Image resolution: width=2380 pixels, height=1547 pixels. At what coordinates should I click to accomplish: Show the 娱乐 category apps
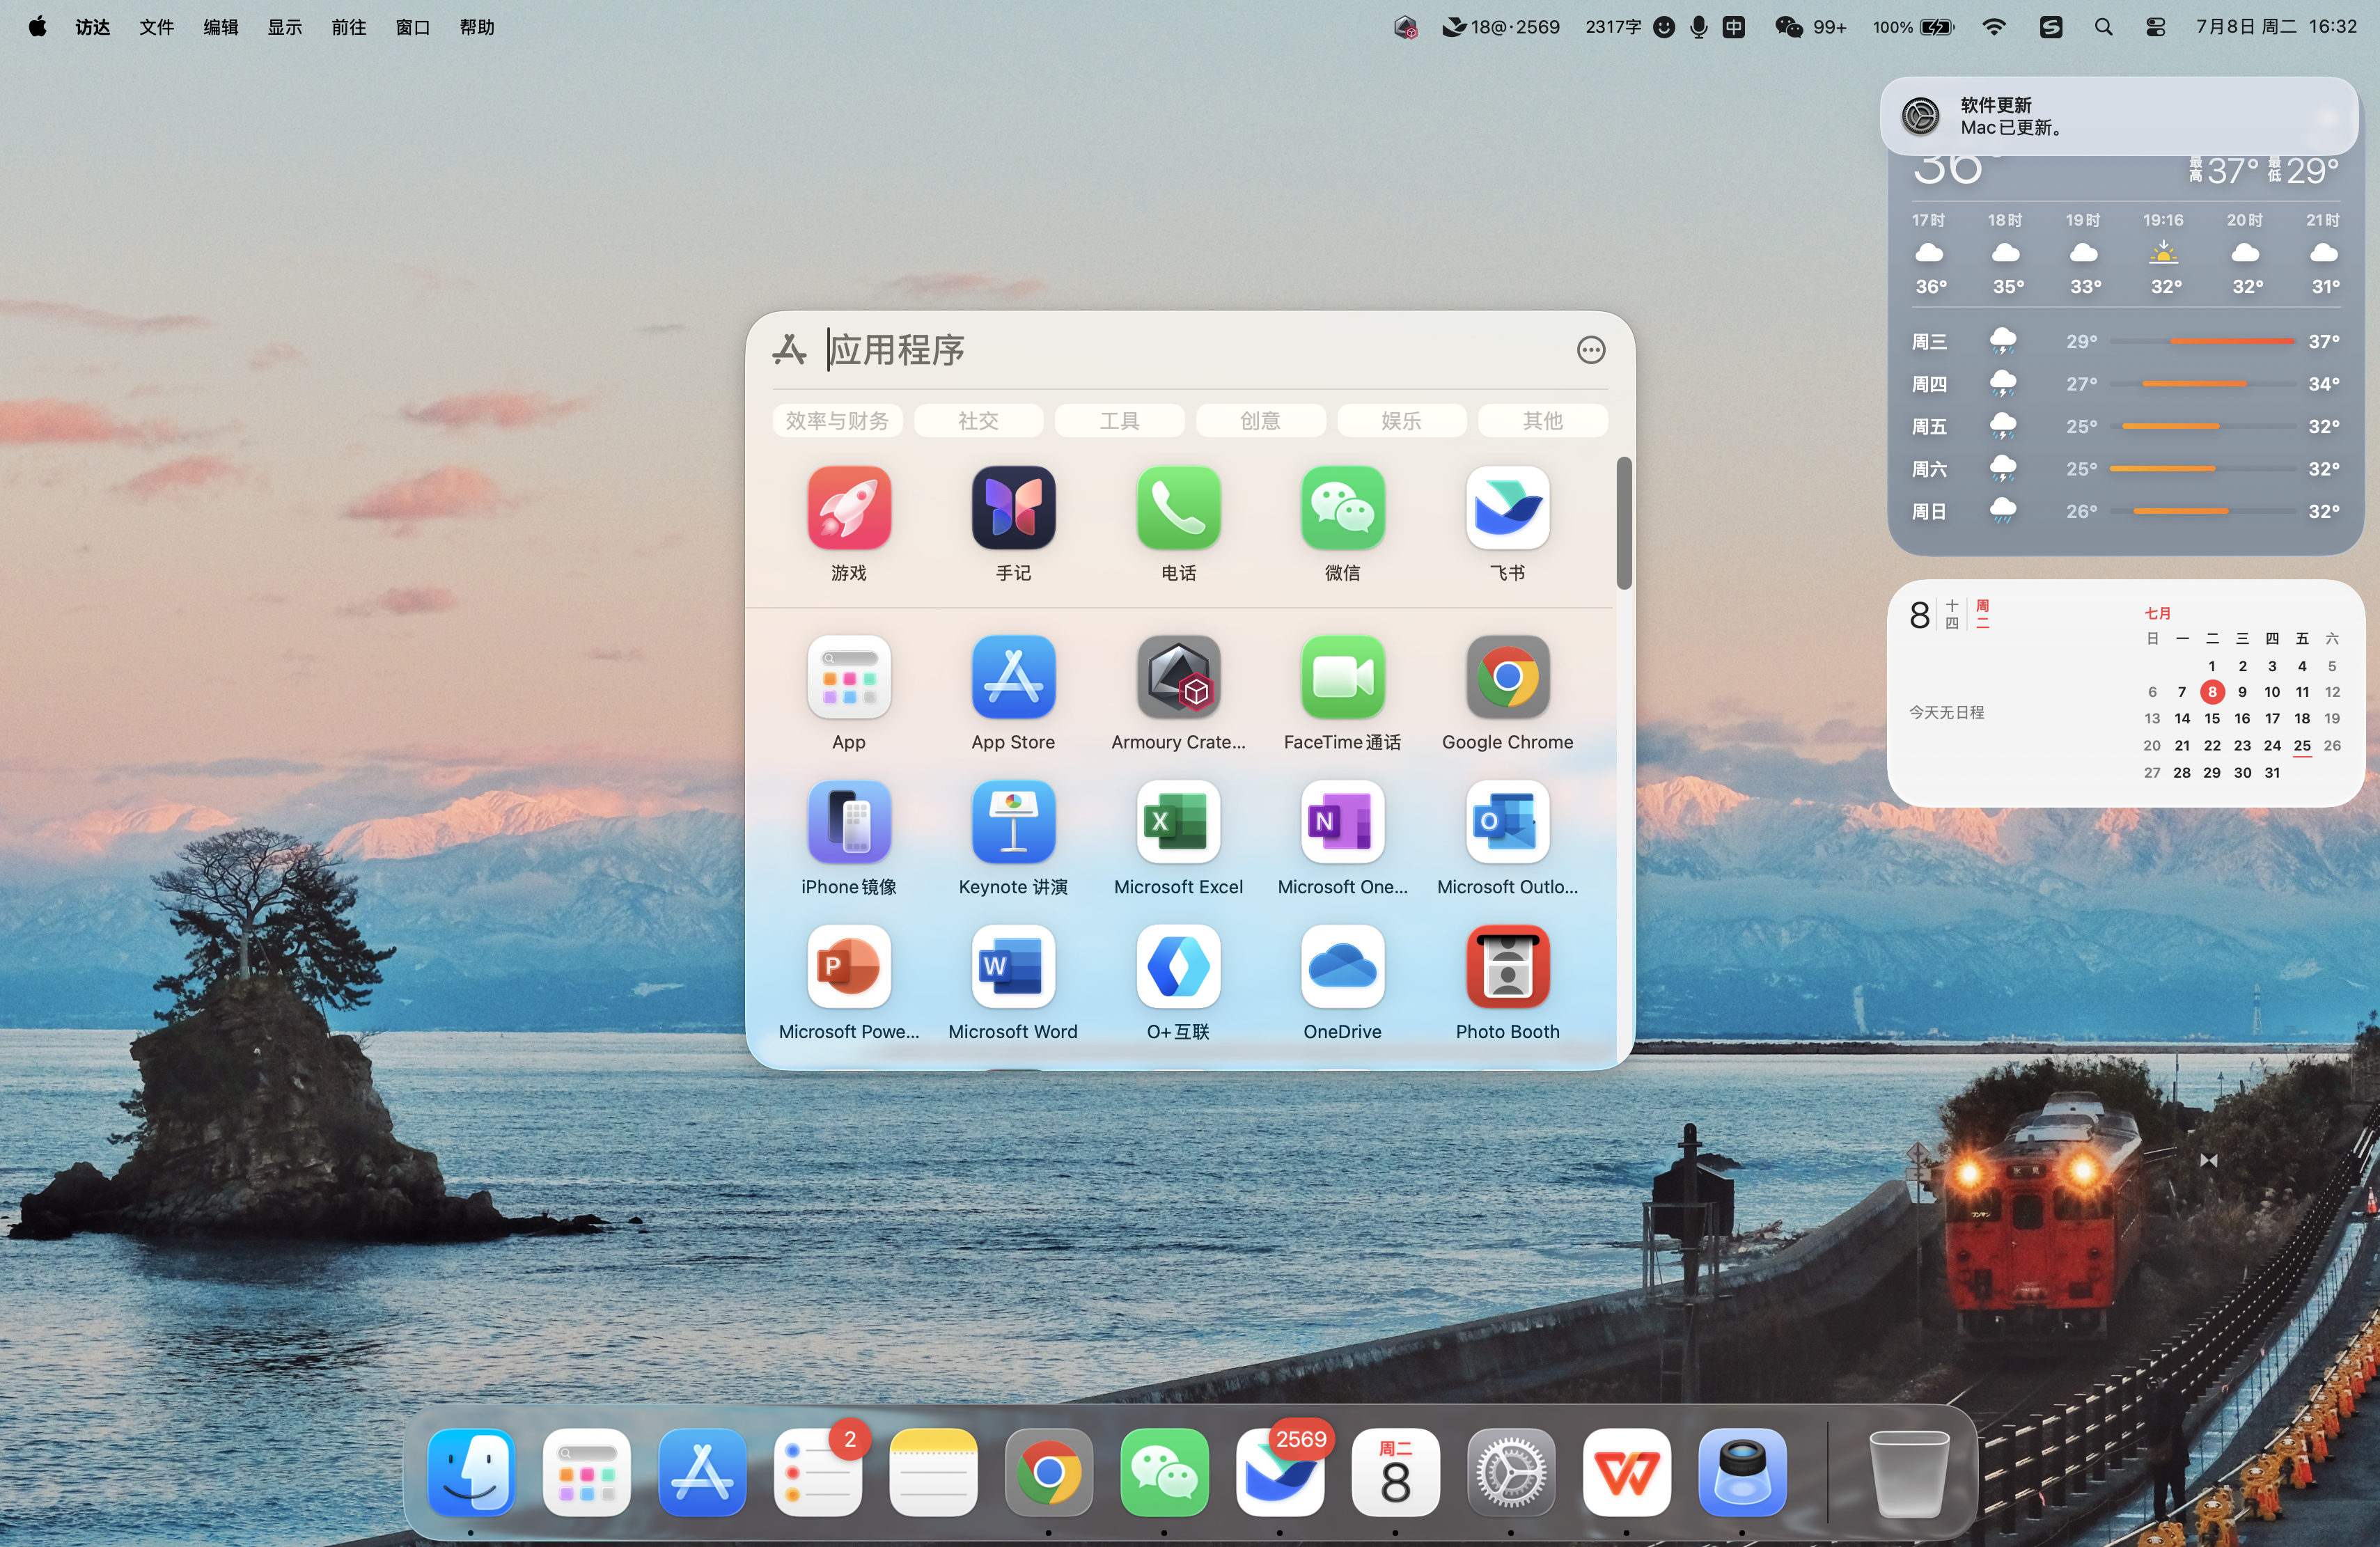point(1401,421)
